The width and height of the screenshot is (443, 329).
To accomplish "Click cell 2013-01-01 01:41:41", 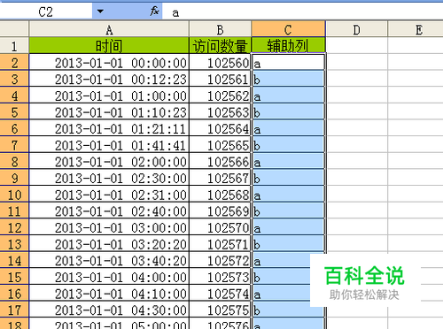I will [109, 145].
